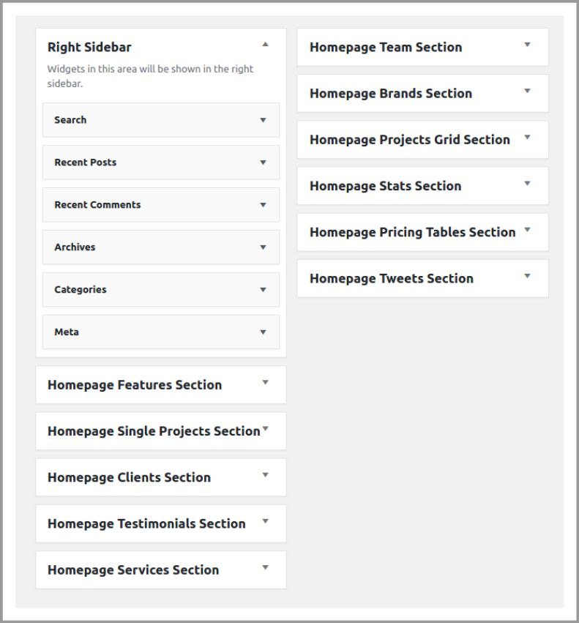Viewport: 579px width, 623px height.
Task: Click Homepage Testimonials Section title
Action: [146, 523]
